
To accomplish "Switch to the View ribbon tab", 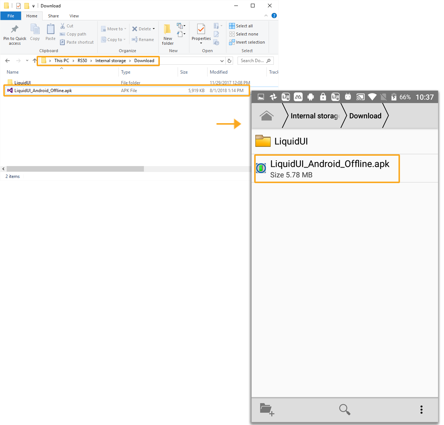I will (x=74, y=16).
